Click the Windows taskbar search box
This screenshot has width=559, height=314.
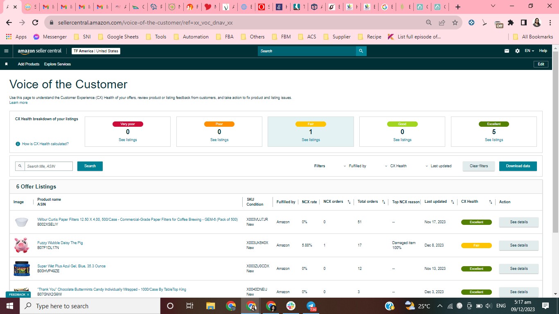[x=90, y=306]
